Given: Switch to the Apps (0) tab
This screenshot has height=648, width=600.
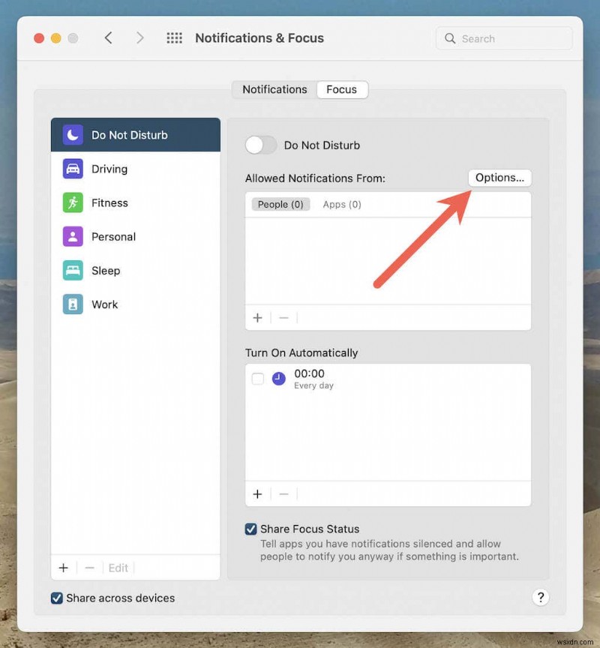Looking at the screenshot, I should click(341, 204).
